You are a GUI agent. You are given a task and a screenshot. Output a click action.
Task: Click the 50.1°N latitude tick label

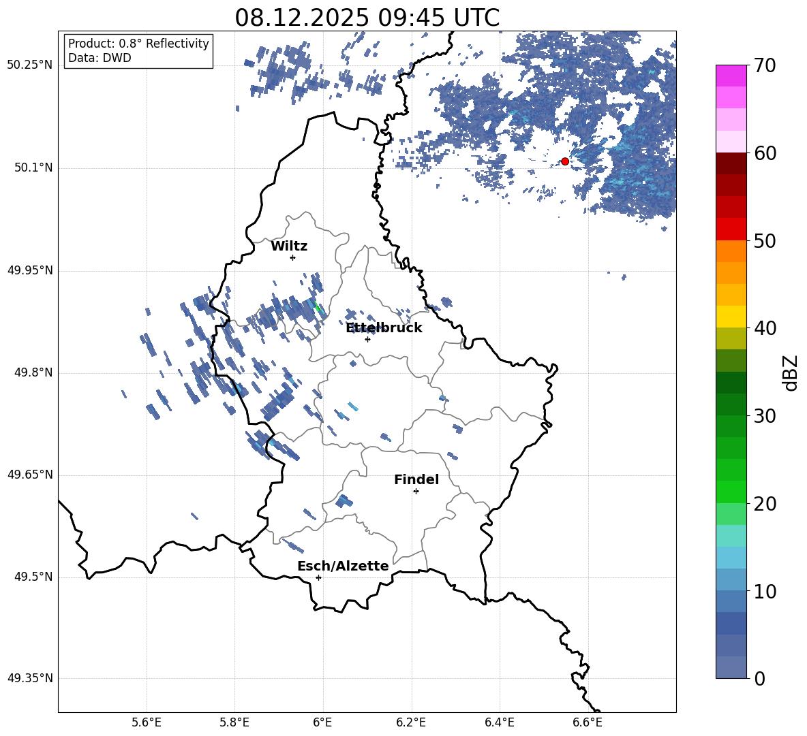[x=30, y=168]
